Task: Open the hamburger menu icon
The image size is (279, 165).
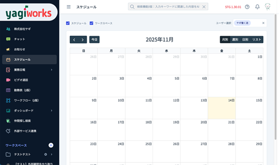Action: [69, 7]
